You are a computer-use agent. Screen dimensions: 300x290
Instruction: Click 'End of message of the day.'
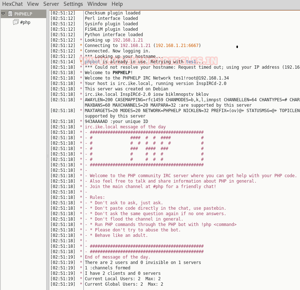pyautogui.click(x=117, y=257)
